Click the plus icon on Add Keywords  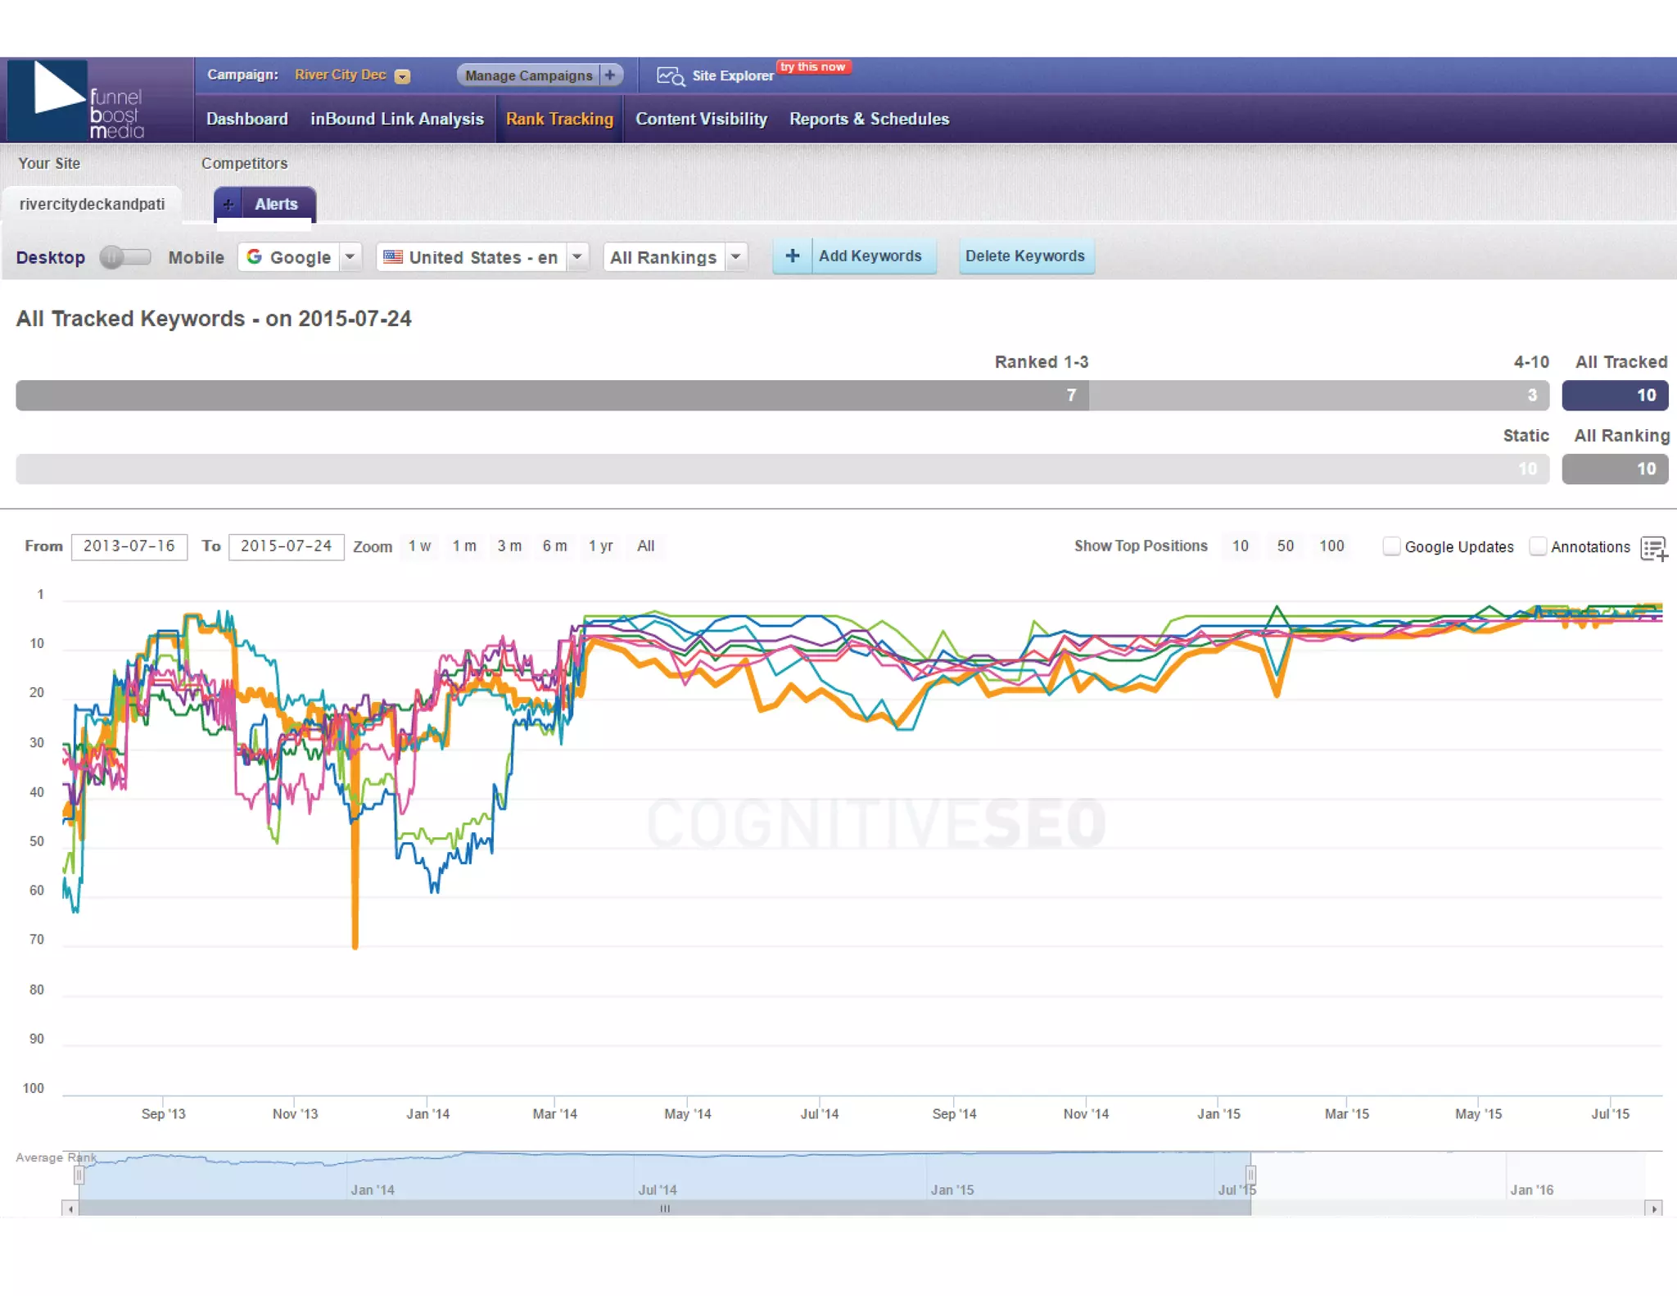[x=792, y=256]
